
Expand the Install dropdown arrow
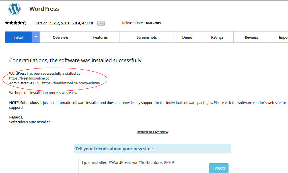pyautogui.click(x=36, y=37)
